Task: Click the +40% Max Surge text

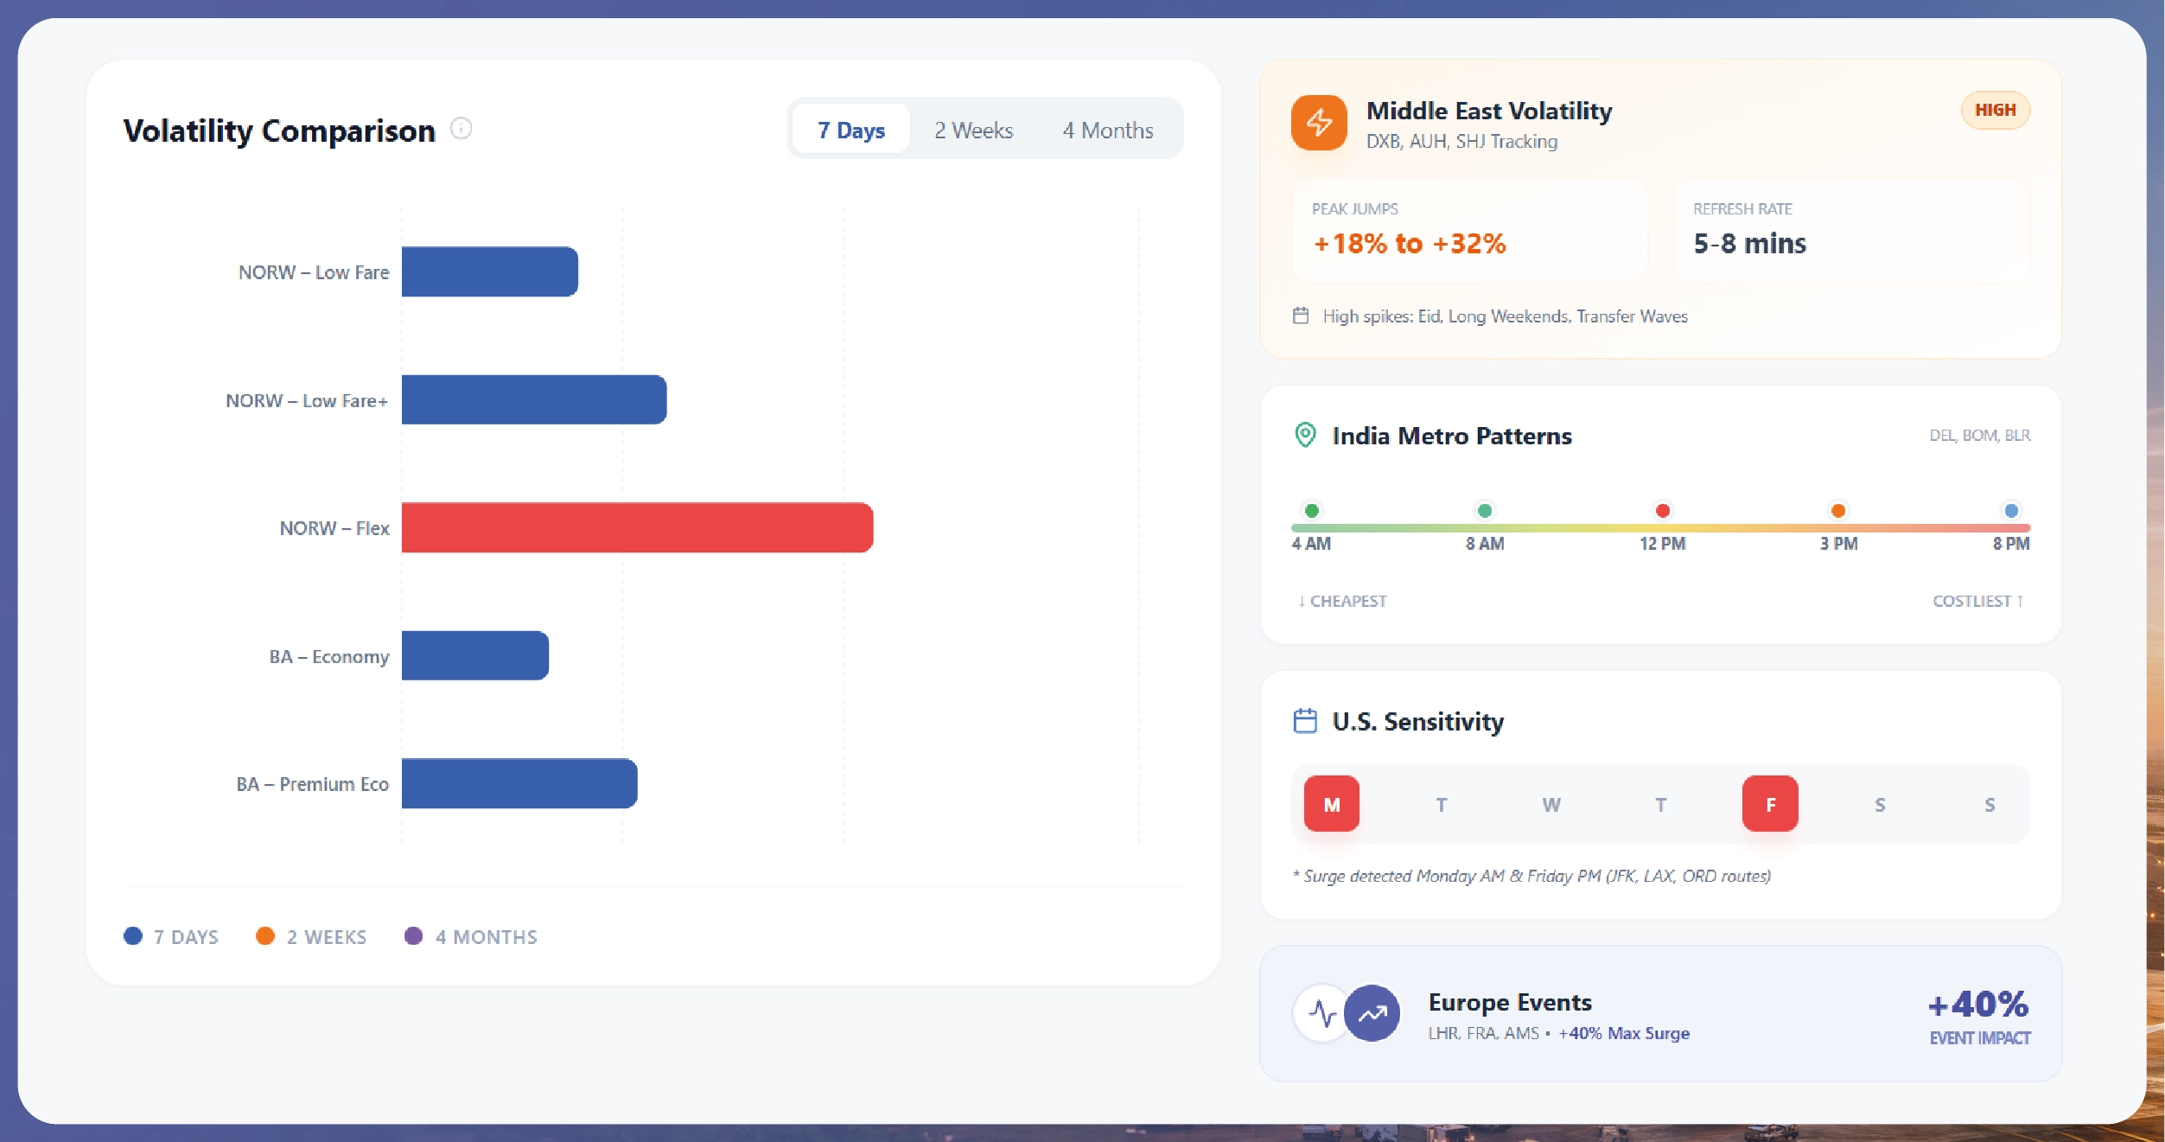Action: click(x=1623, y=1033)
